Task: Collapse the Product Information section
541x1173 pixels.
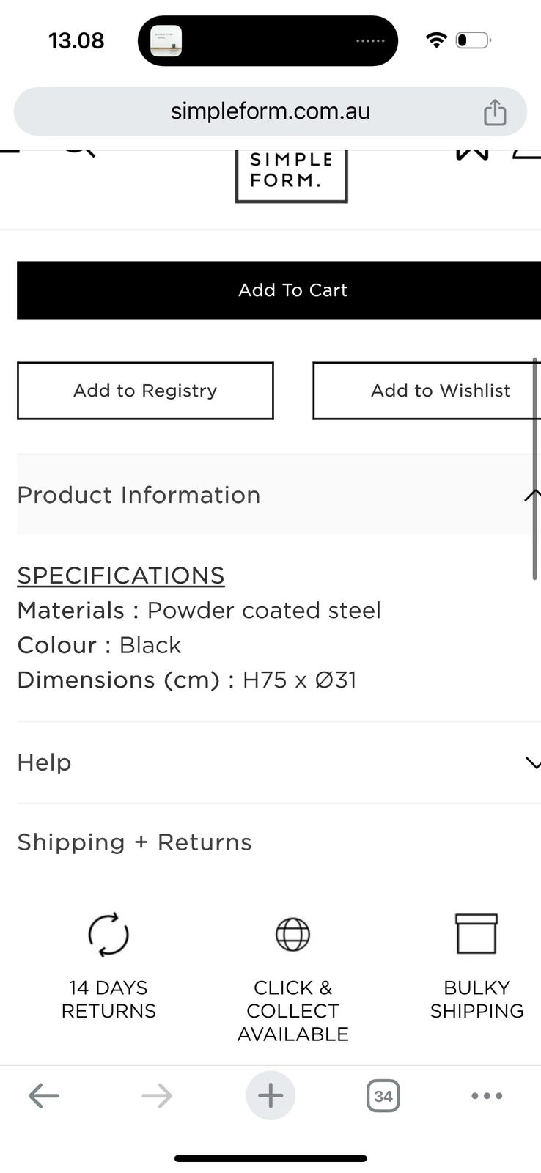Action: click(x=532, y=496)
